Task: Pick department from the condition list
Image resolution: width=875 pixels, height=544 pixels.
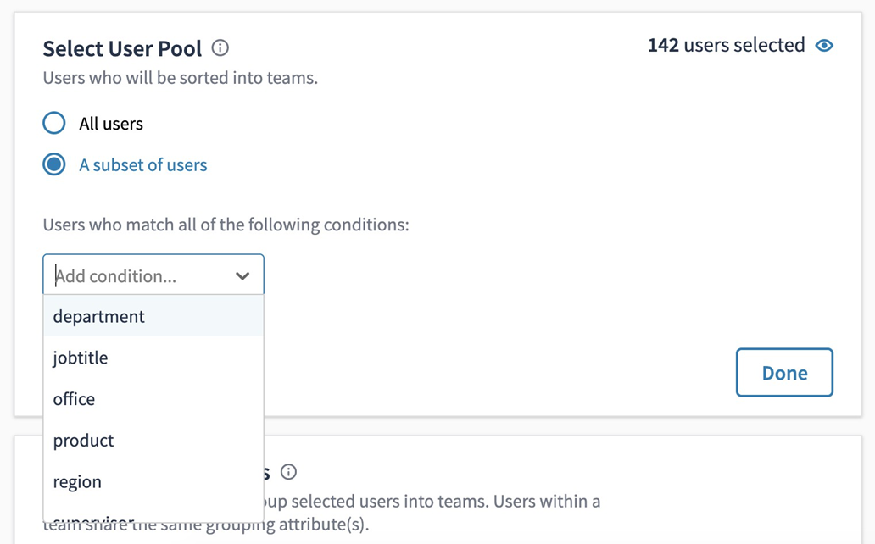Action: 99,317
